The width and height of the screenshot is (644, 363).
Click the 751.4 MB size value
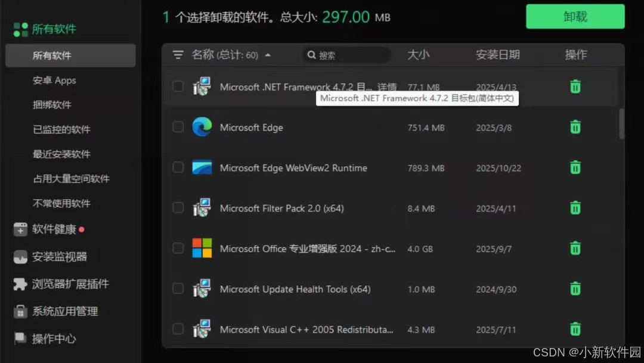(426, 128)
